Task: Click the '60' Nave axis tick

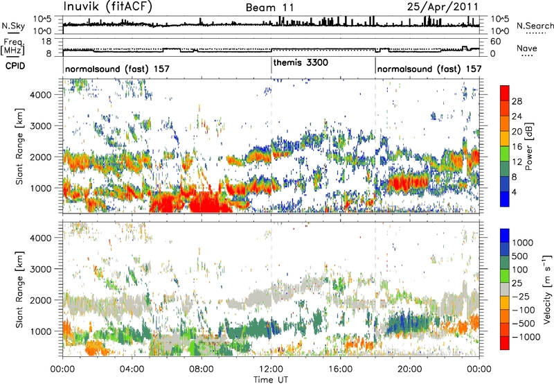Action: 496,42
